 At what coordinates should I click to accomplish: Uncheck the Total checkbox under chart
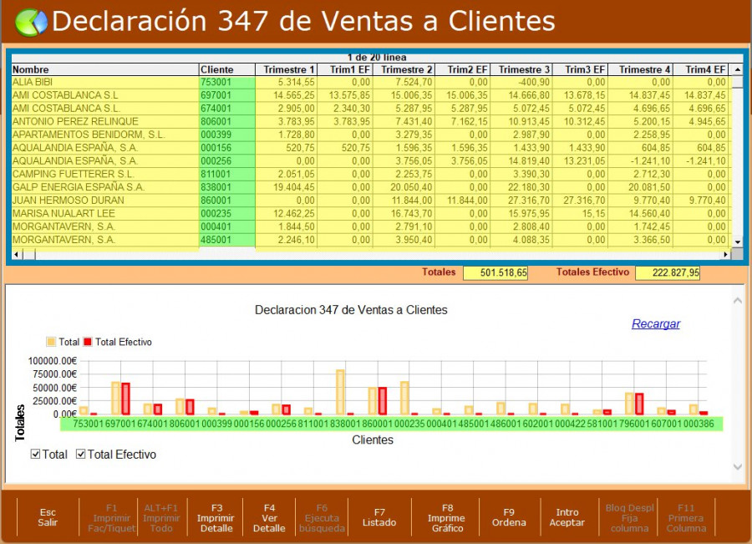point(35,455)
